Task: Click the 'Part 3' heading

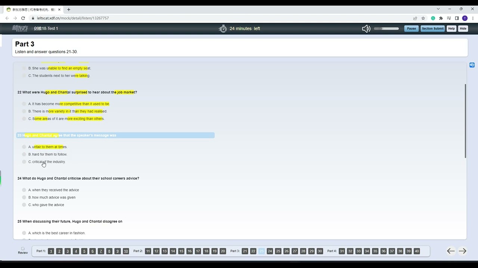Action: 25,44
